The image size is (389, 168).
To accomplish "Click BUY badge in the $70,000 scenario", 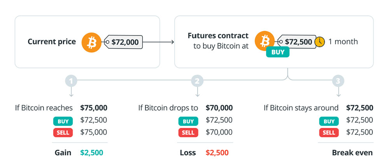I will click(x=188, y=121).
